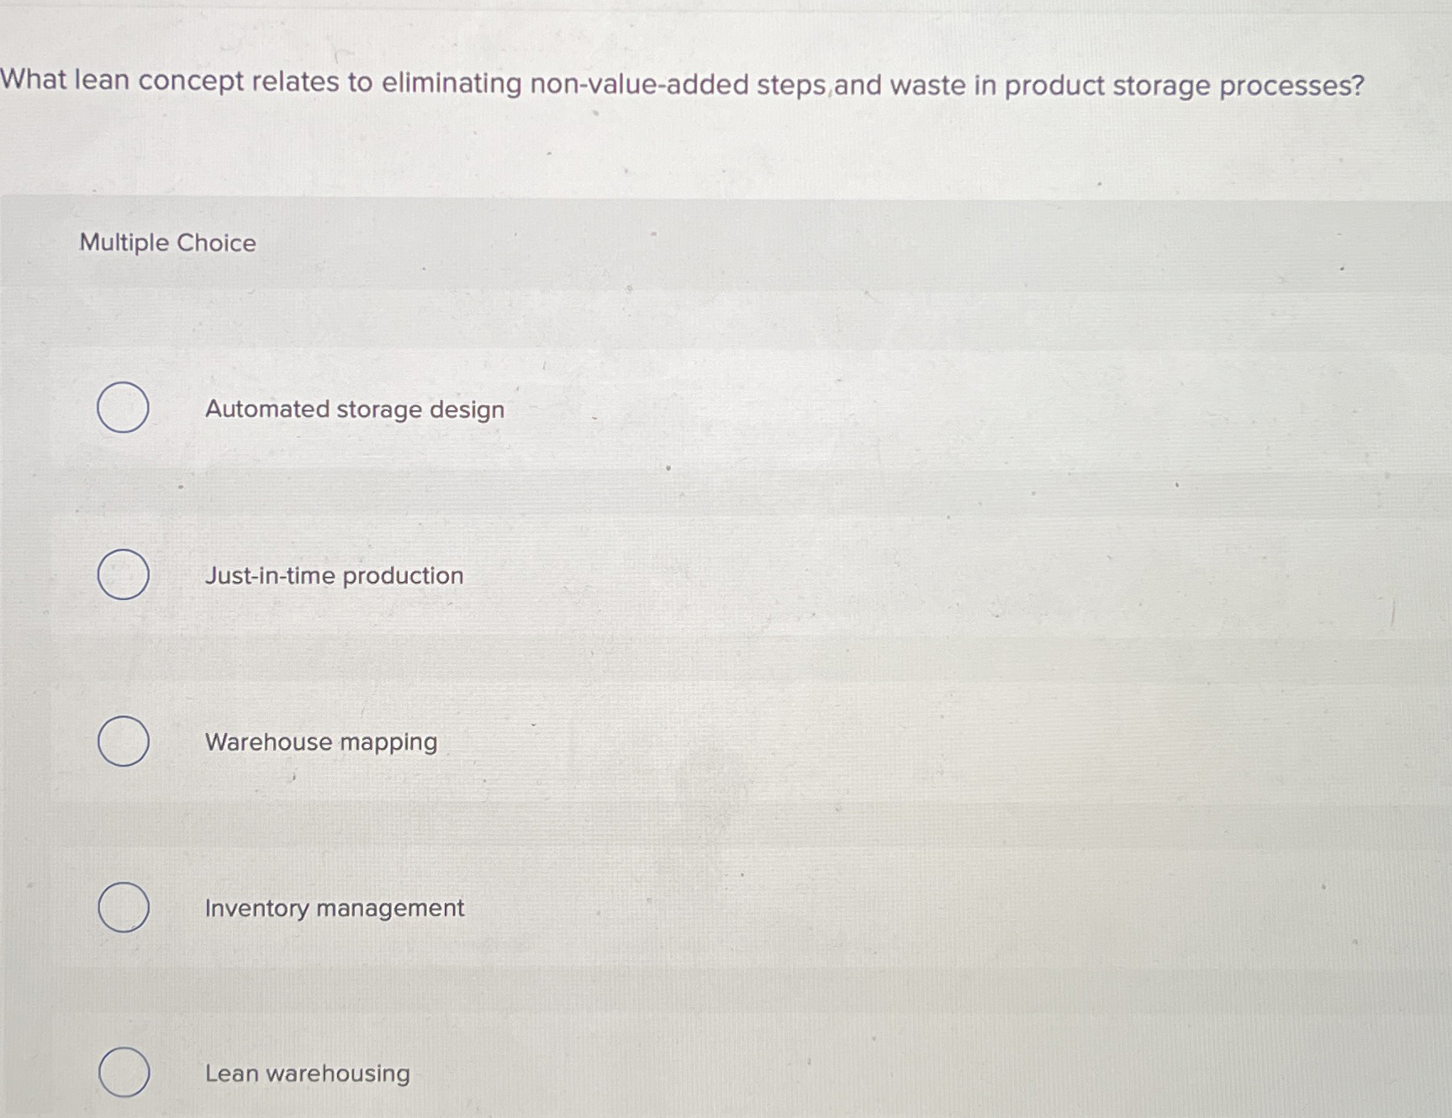Click the Multiple Choice section label

coord(167,243)
